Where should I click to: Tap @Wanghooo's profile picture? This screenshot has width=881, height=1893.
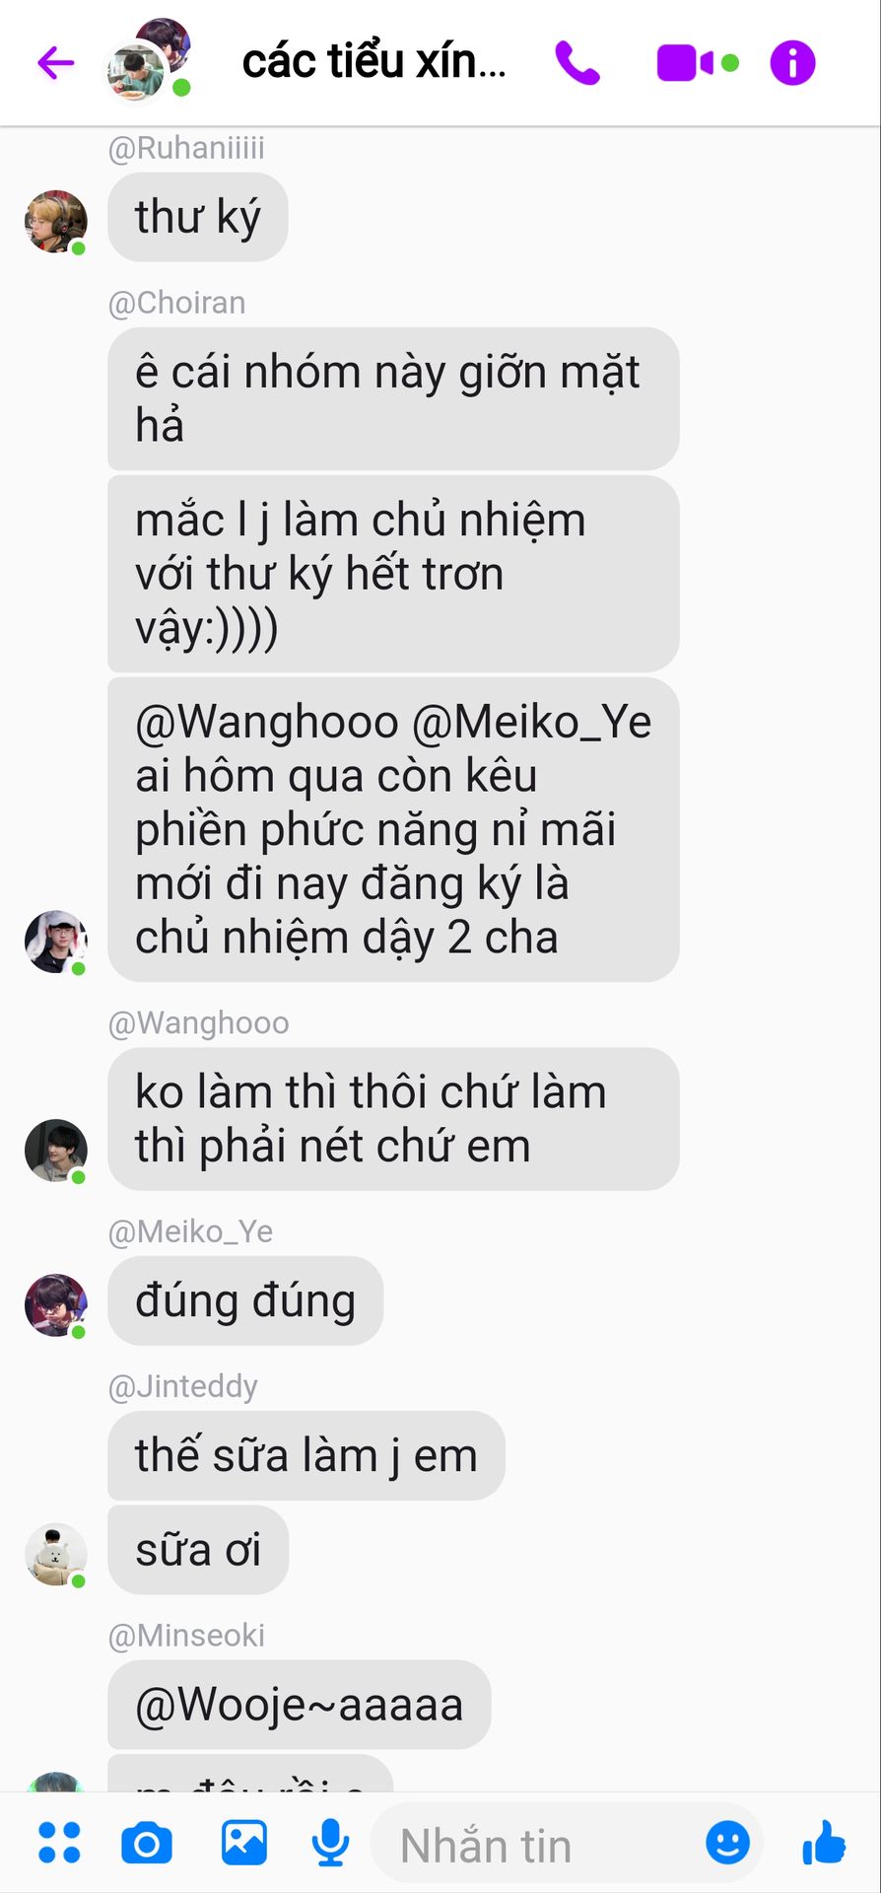click(56, 1150)
